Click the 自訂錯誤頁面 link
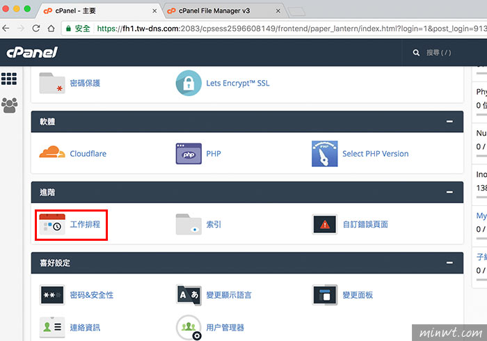487x341 pixels. point(365,224)
